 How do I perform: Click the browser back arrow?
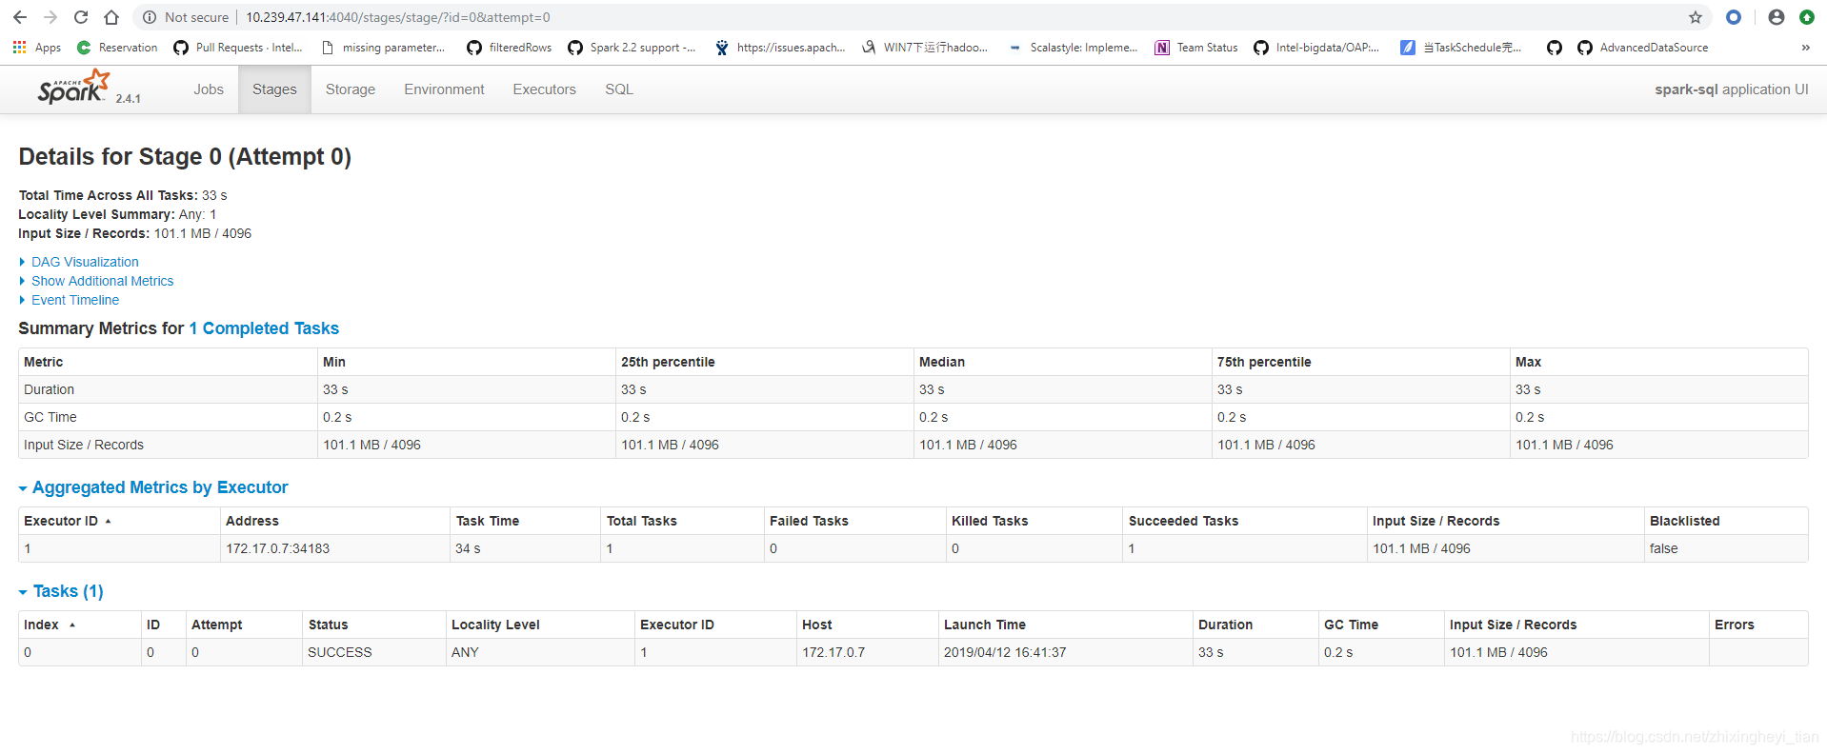[x=20, y=17]
